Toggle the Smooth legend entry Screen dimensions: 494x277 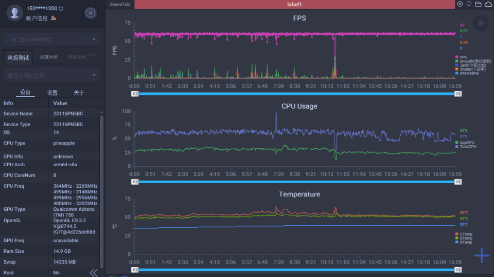pos(473,61)
